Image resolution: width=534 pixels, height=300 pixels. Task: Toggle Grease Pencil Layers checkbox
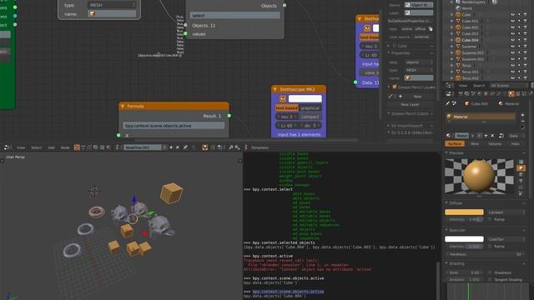point(395,87)
